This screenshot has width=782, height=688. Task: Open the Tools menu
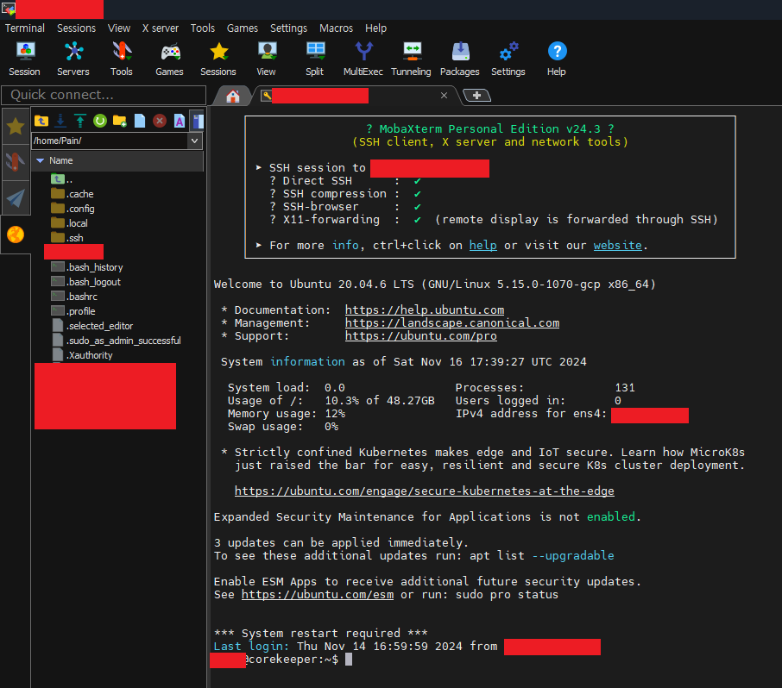[203, 28]
